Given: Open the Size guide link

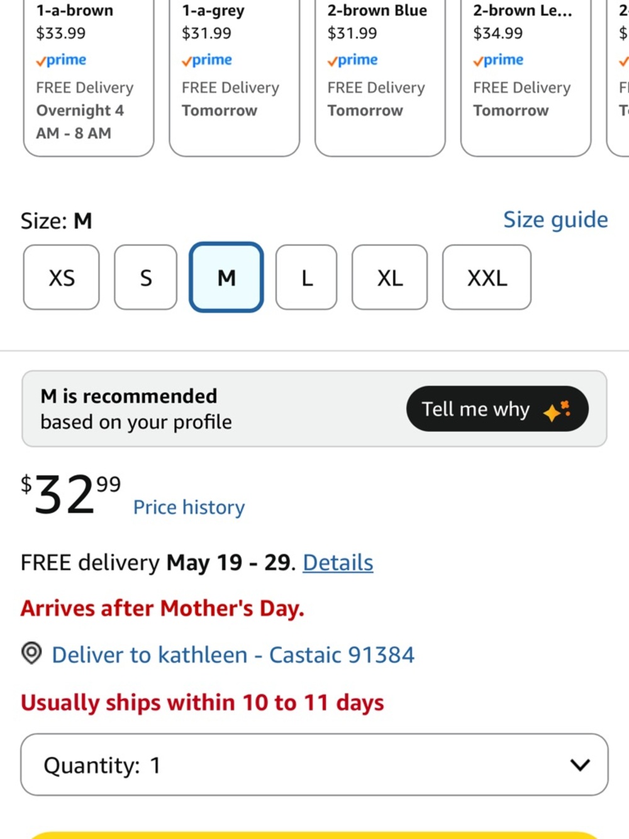Looking at the screenshot, I should pyautogui.click(x=555, y=220).
